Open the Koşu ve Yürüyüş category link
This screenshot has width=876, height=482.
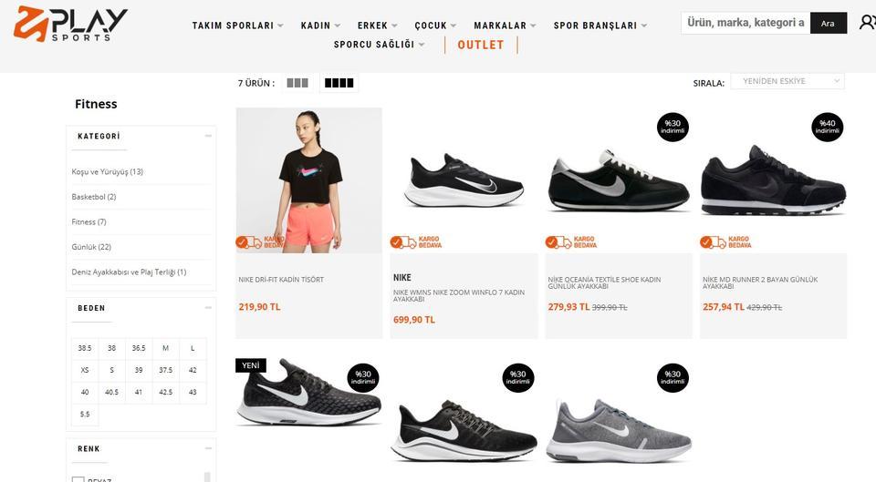[x=108, y=172]
